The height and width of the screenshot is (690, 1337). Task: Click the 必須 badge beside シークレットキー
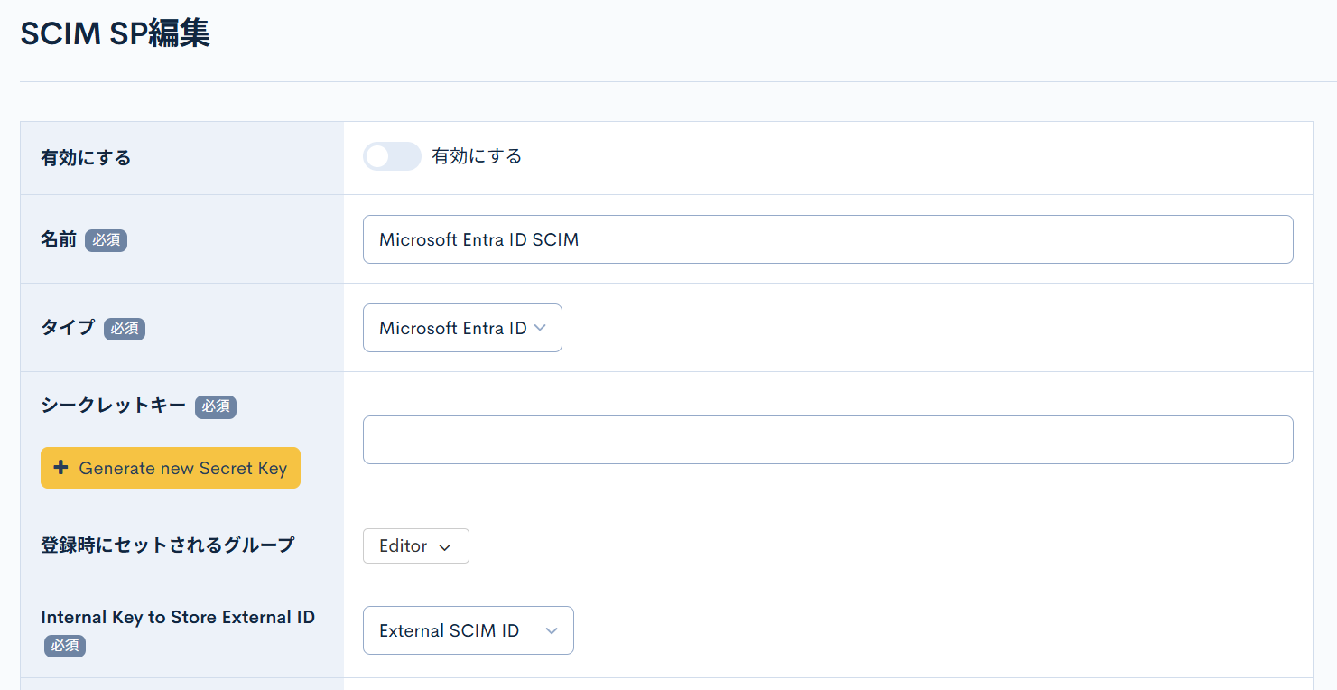click(x=216, y=406)
